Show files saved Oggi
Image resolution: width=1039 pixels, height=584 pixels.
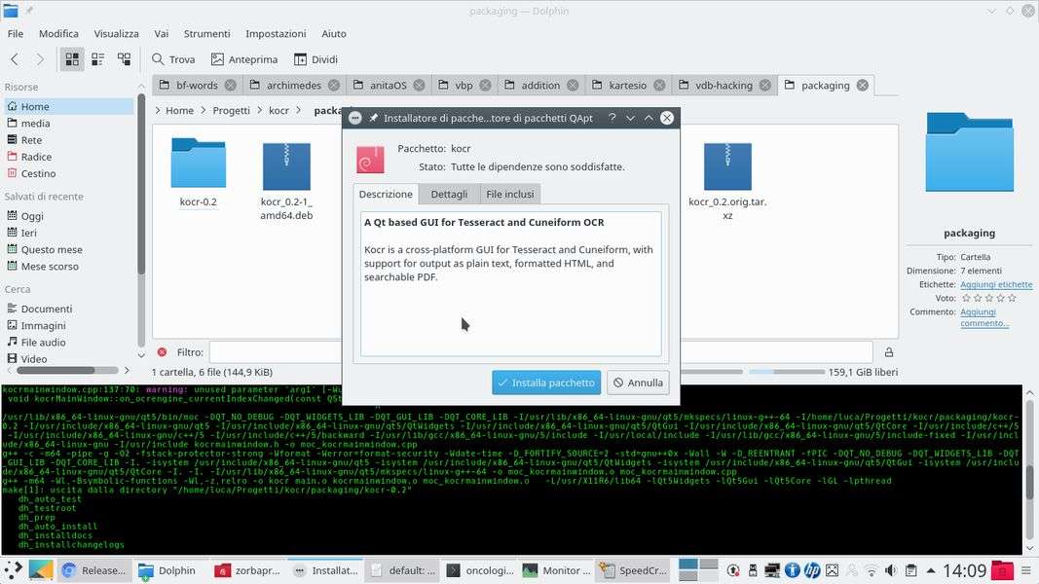69,216
